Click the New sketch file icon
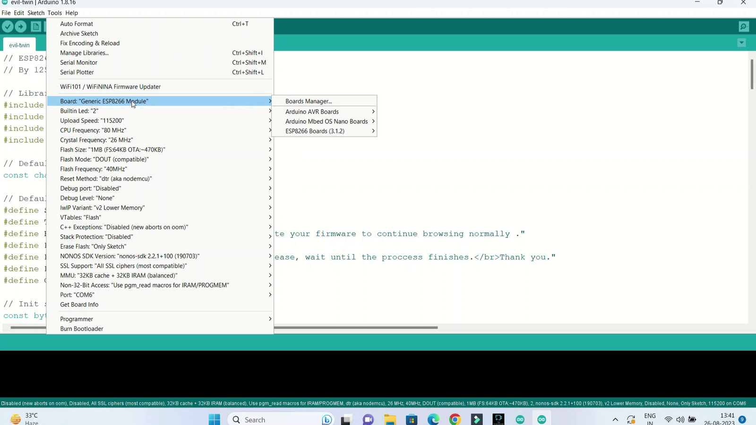Screen dimensions: 756x425 [x=36, y=26]
